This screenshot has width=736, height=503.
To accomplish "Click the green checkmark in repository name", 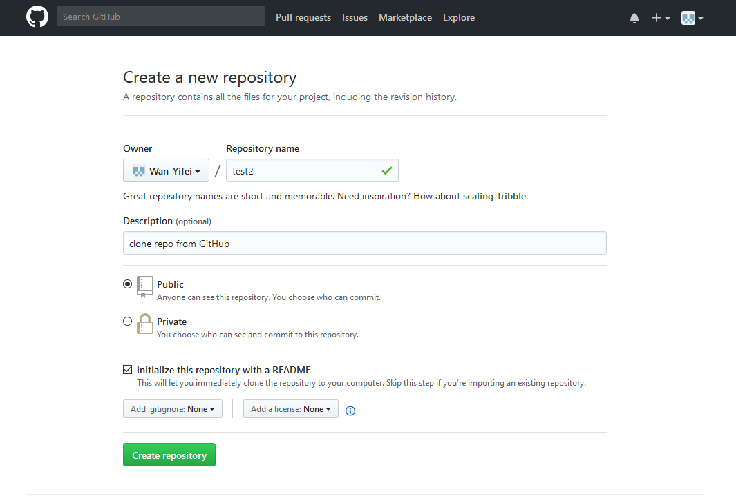I will [x=386, y=170].
